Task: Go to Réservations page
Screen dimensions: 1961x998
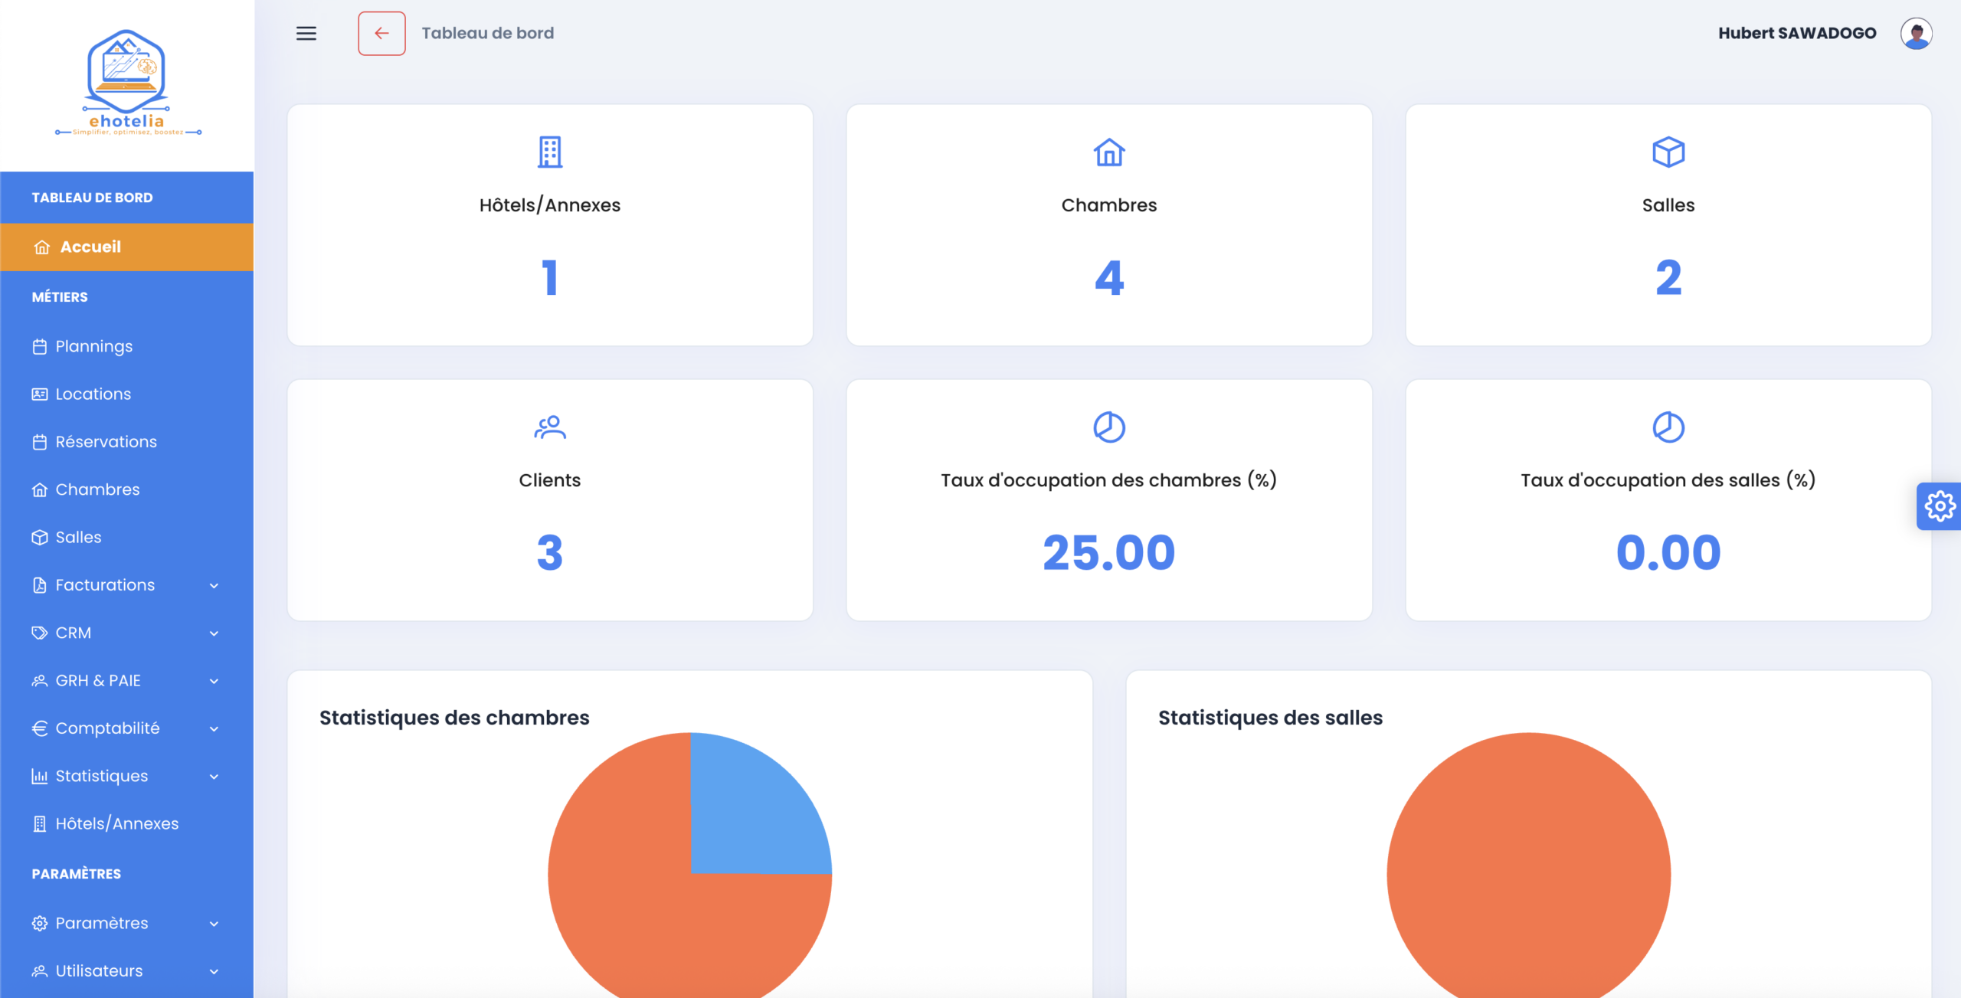Action: pyautogui.click(x=106, y=442)
